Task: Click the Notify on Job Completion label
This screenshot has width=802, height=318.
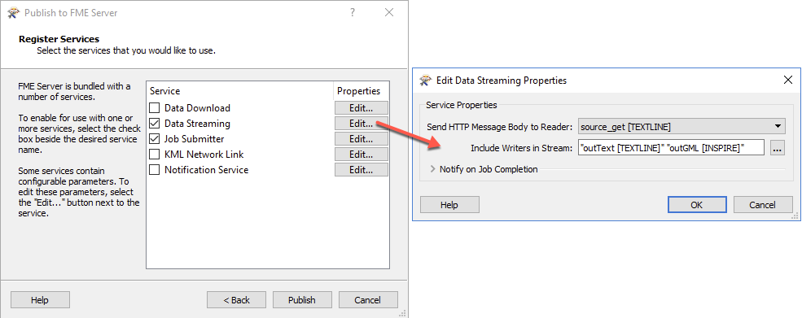Action: [x=489, y=169]
